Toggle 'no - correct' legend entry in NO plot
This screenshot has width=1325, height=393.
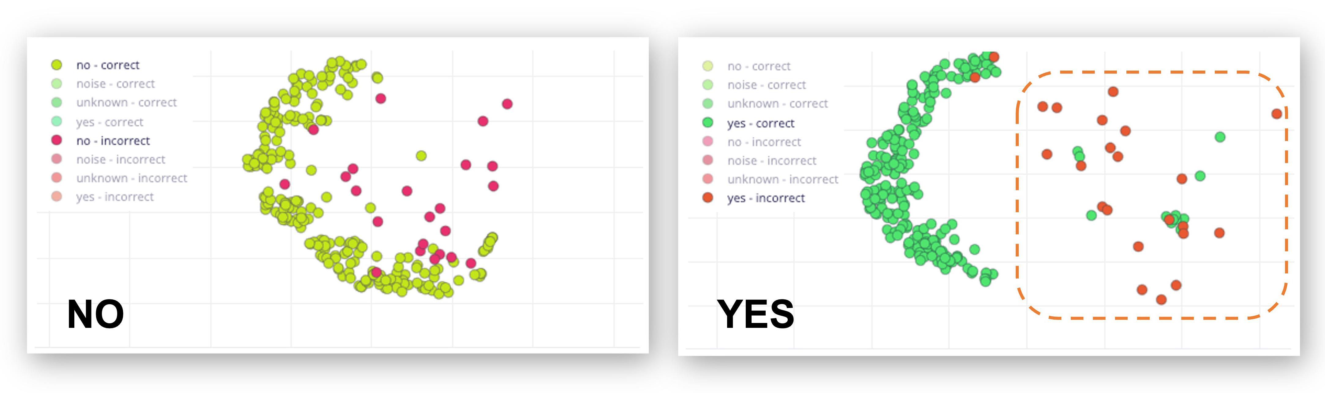click(107, 65)
